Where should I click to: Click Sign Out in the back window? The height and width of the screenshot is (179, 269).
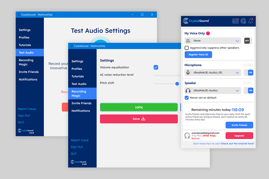pos(24,116)
